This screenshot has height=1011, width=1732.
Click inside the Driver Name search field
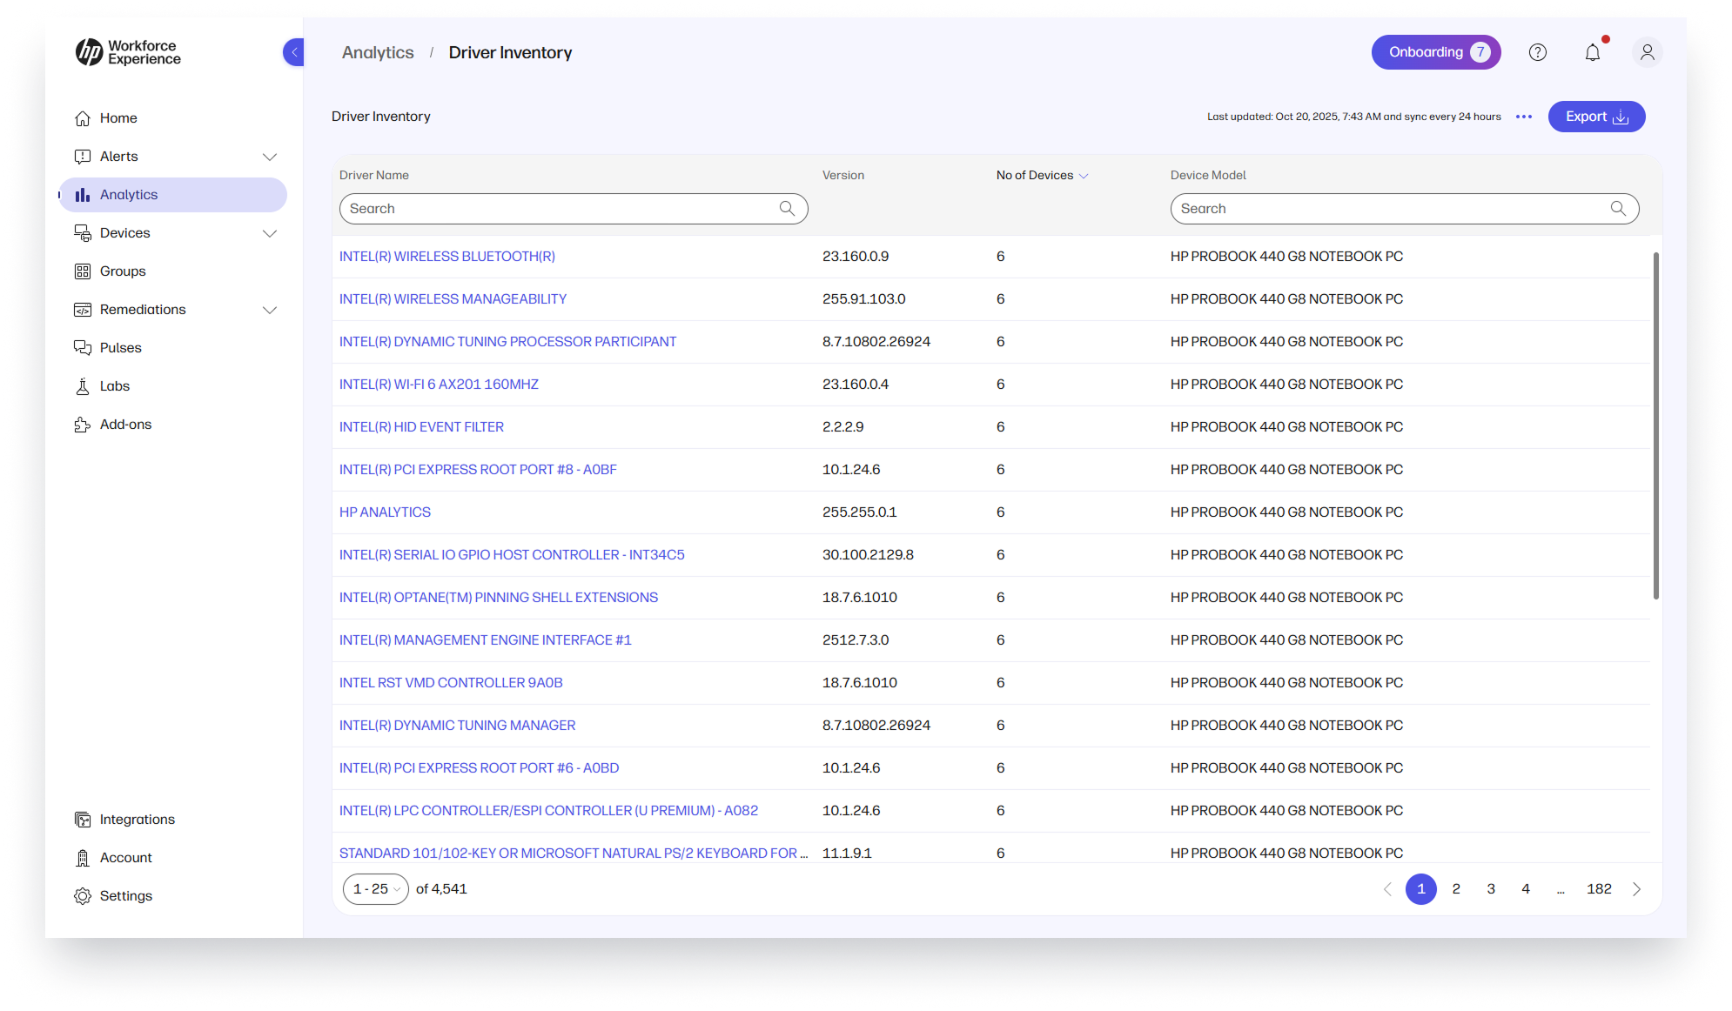point(557,209)
